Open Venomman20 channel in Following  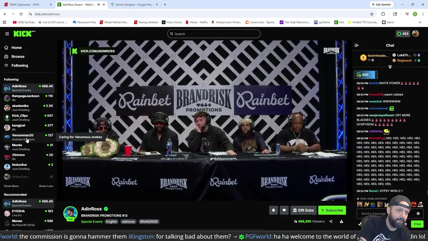(28, 137)
